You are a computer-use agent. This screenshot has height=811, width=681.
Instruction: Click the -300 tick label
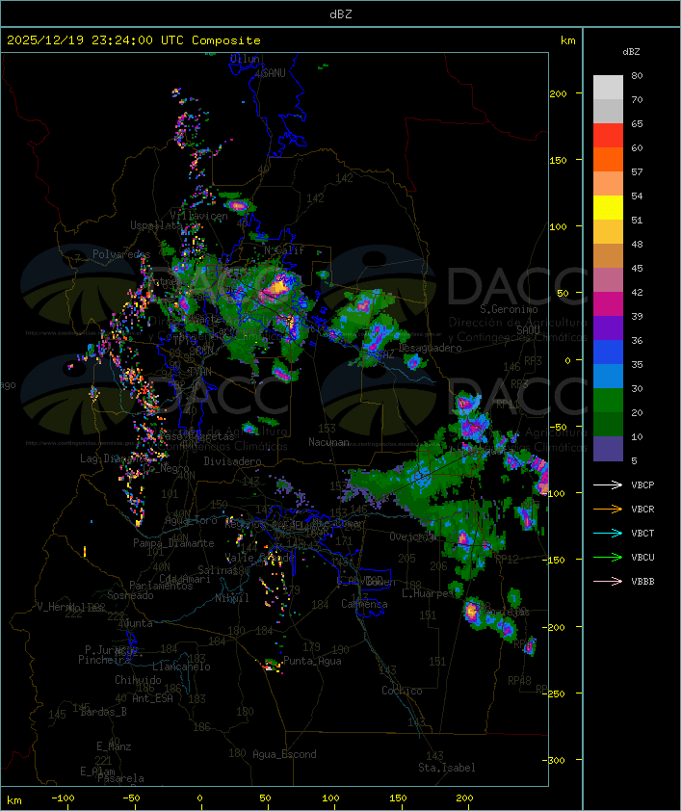click(556, 760)
